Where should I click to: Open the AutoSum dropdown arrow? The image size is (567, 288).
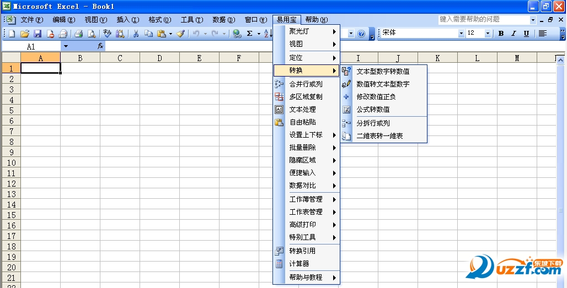click(x=259, y=34)
